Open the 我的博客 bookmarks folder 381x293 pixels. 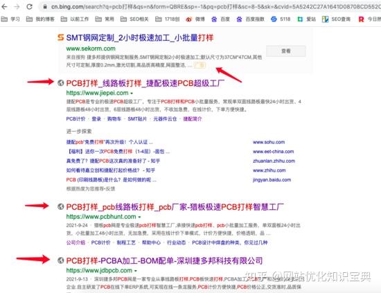coord(40,19)
